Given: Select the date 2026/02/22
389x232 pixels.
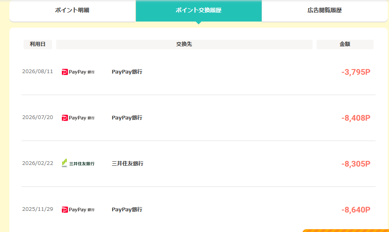Looking at the screenshot, I should [38, 163].
